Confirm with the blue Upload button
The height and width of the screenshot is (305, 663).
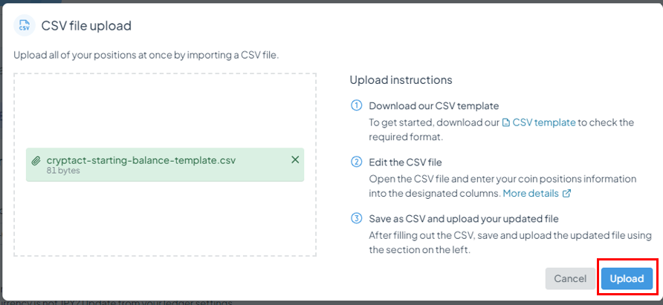pyautogui.click(x=627, y=278)
